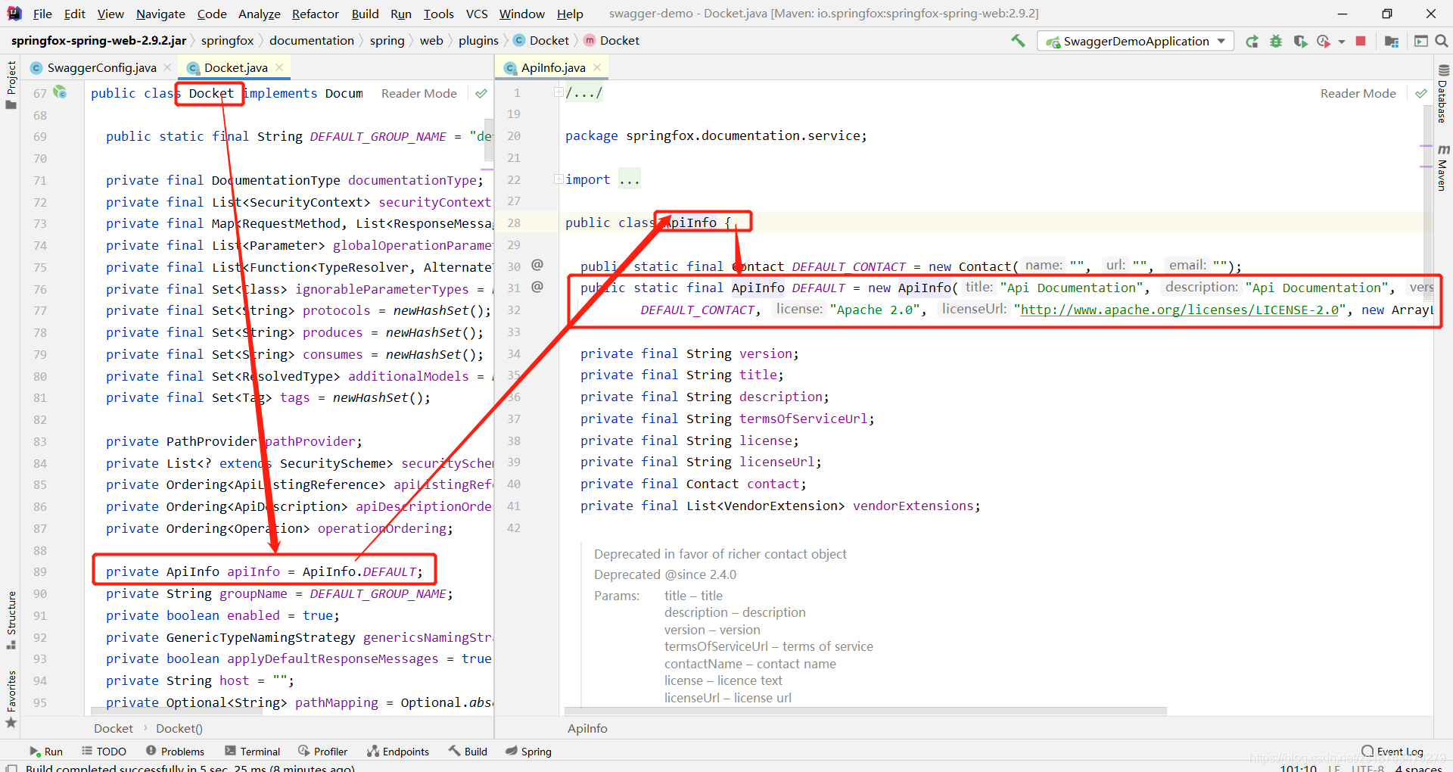This screenshot has height=772, width=1453.
Task: Open the Profiler tool window
Action: click(323, 752)
